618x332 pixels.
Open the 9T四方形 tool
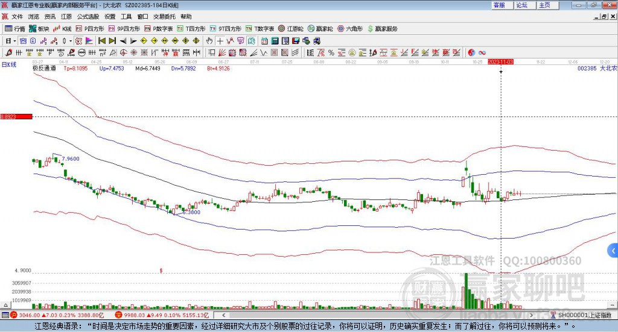226,29
